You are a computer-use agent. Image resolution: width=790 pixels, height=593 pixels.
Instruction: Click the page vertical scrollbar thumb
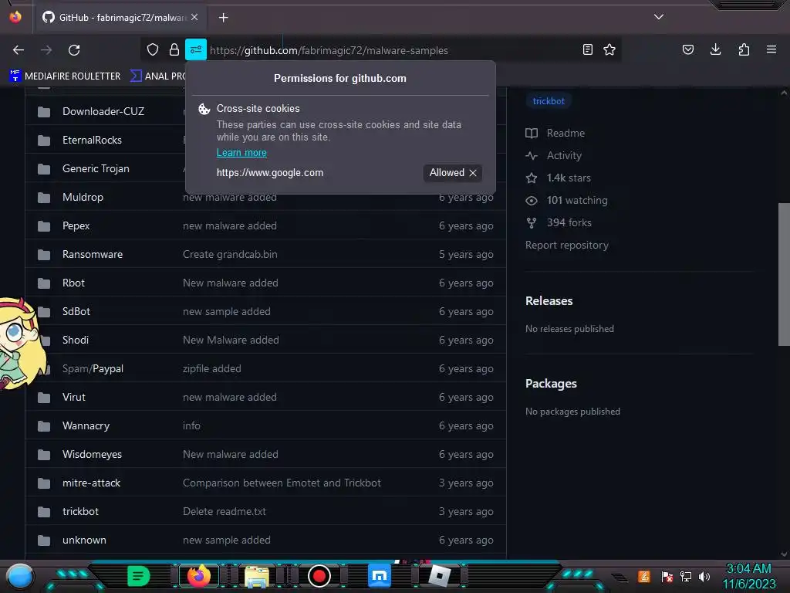[x=784, y=275]
